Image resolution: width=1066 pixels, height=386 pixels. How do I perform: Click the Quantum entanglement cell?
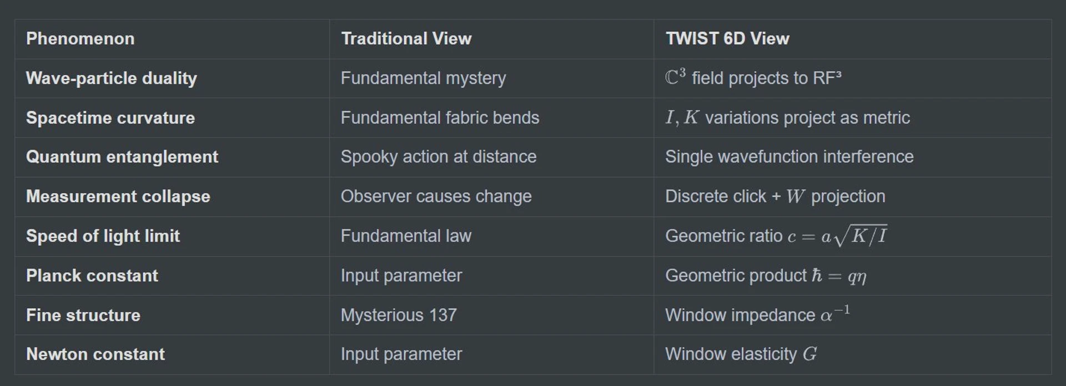coord(122,157)
